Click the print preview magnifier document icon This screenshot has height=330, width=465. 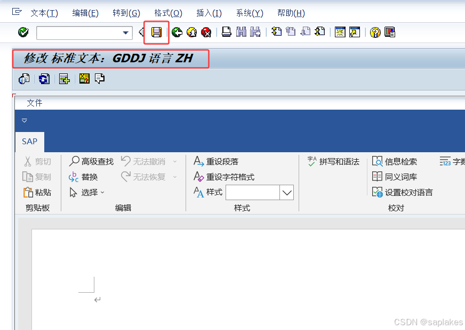[x=24, y=79]
